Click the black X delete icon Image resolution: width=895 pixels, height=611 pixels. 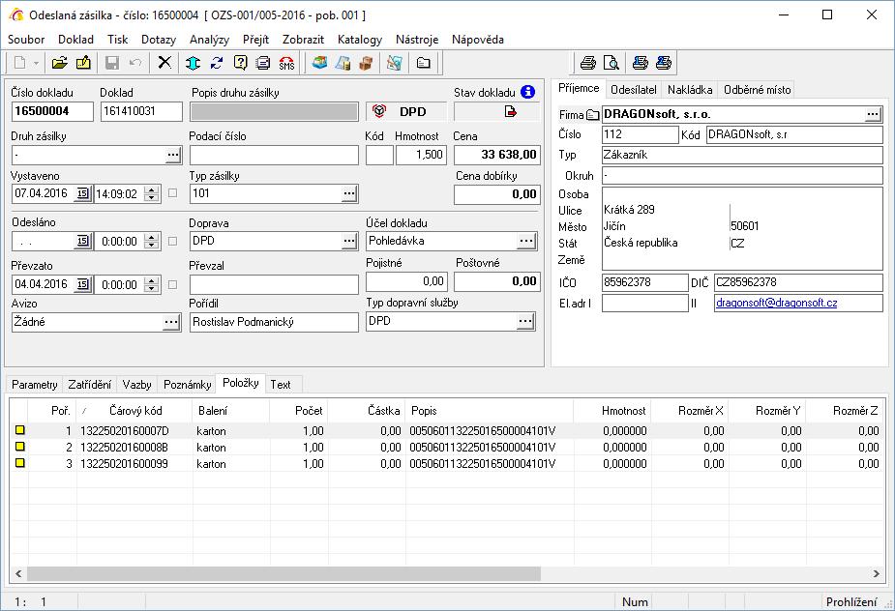click(x=164, y=62)
